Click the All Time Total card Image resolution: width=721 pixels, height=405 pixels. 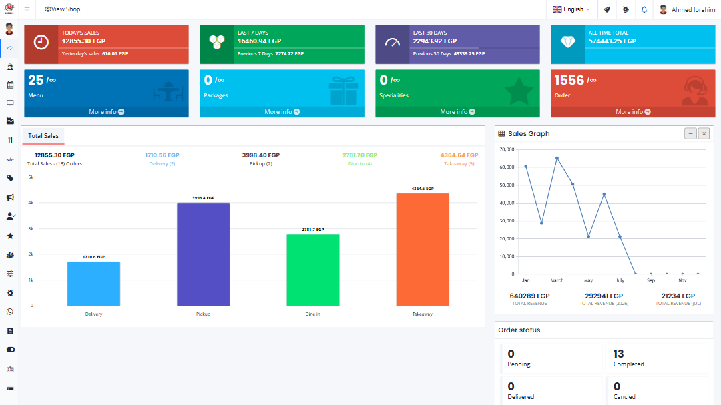tap(633, 44)
